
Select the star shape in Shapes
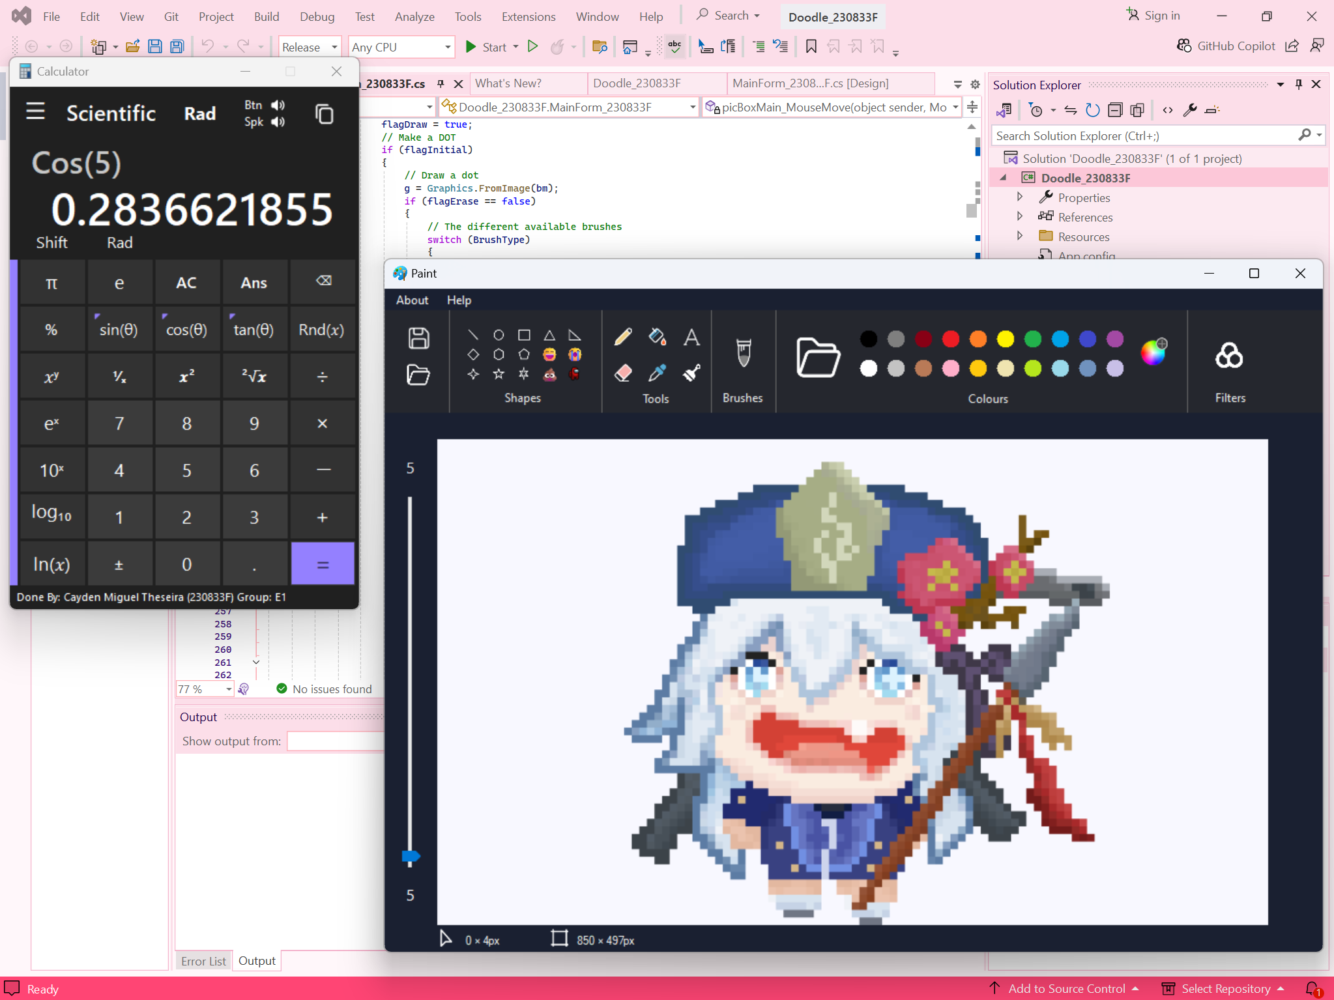click(498, 373)
